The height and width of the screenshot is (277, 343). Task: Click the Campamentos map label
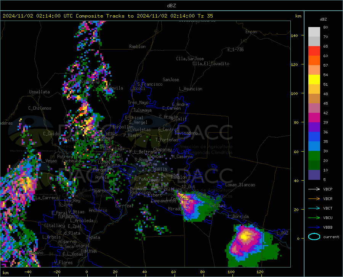163,201
